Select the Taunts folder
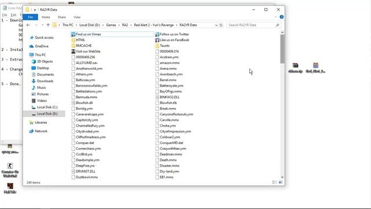Screen dimensions: 371x209 pos(162,45)
